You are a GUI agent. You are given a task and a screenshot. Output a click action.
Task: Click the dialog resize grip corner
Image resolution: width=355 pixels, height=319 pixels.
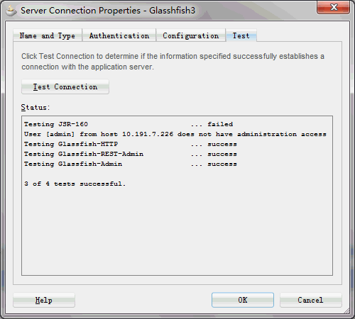pyautogui.click(x=346, y=310)
